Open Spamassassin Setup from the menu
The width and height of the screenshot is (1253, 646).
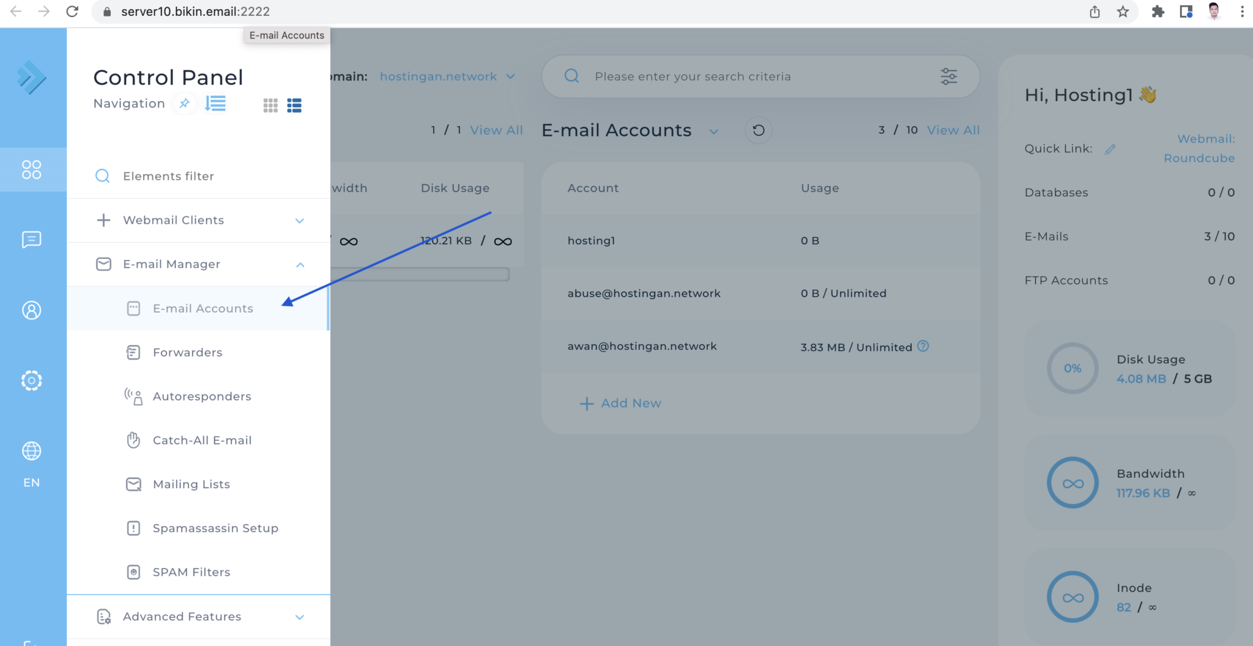215,528
